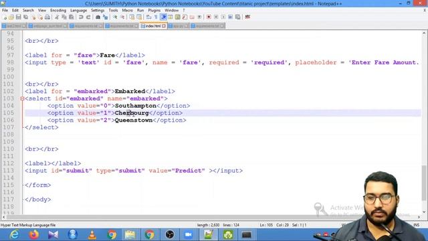The width and height of the screenshot is (428, 241).
Task: Click the Playback macro icon
Action: coord(223,17)
